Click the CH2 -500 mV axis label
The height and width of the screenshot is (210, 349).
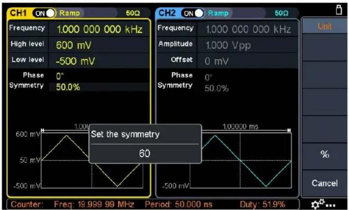[175, 186]
